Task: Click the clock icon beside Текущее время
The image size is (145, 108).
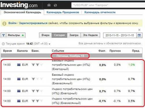Action: [3, 44]
